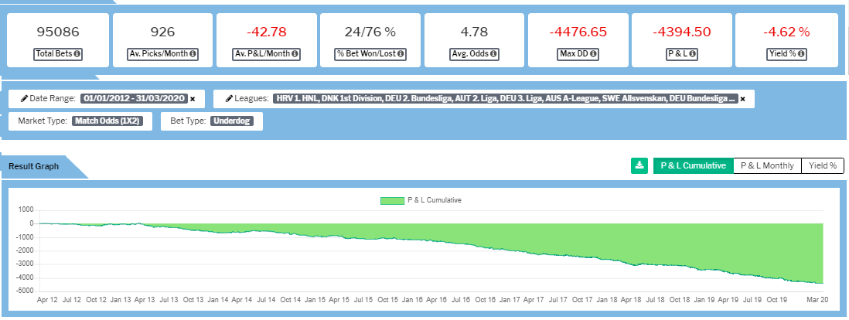The width and height of the screenshot is (849, 320).
Task: Switch graph to P & L Monthly
Action: point(767,165)
